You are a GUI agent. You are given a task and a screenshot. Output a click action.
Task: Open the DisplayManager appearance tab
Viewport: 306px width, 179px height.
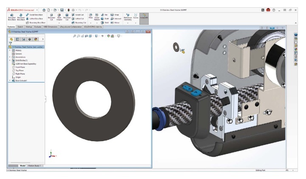tap(36, 39)
